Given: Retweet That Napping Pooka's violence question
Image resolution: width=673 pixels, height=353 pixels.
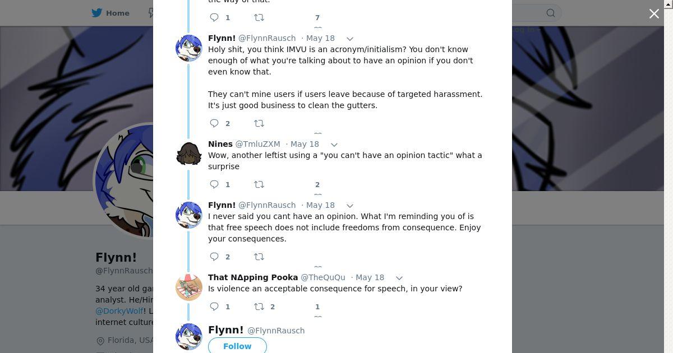Looking at the screenshot, I should pyautogui.click(x=259, y=306).
